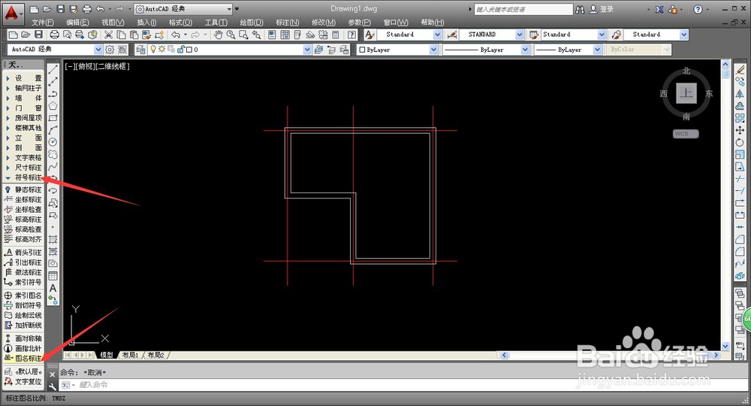Click Undo arrow in standard toolbar
The width and height of the screenshot is (751, 406).
(x=176, y=35)
